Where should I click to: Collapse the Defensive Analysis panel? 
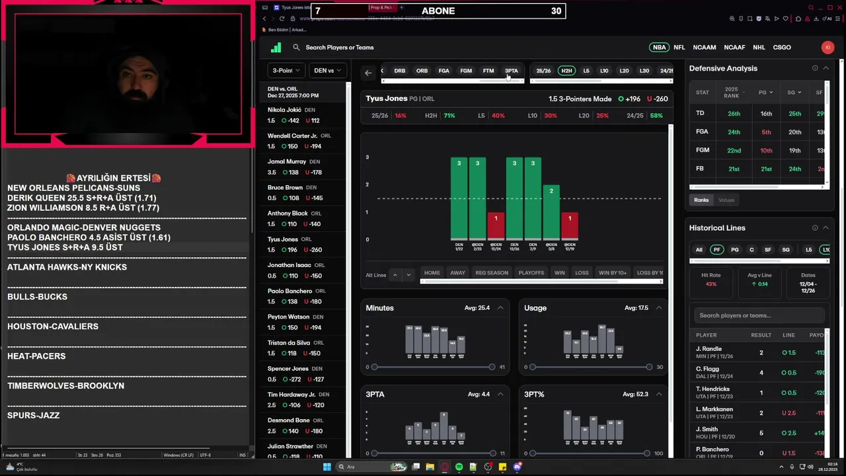click(x=826, y=68)
